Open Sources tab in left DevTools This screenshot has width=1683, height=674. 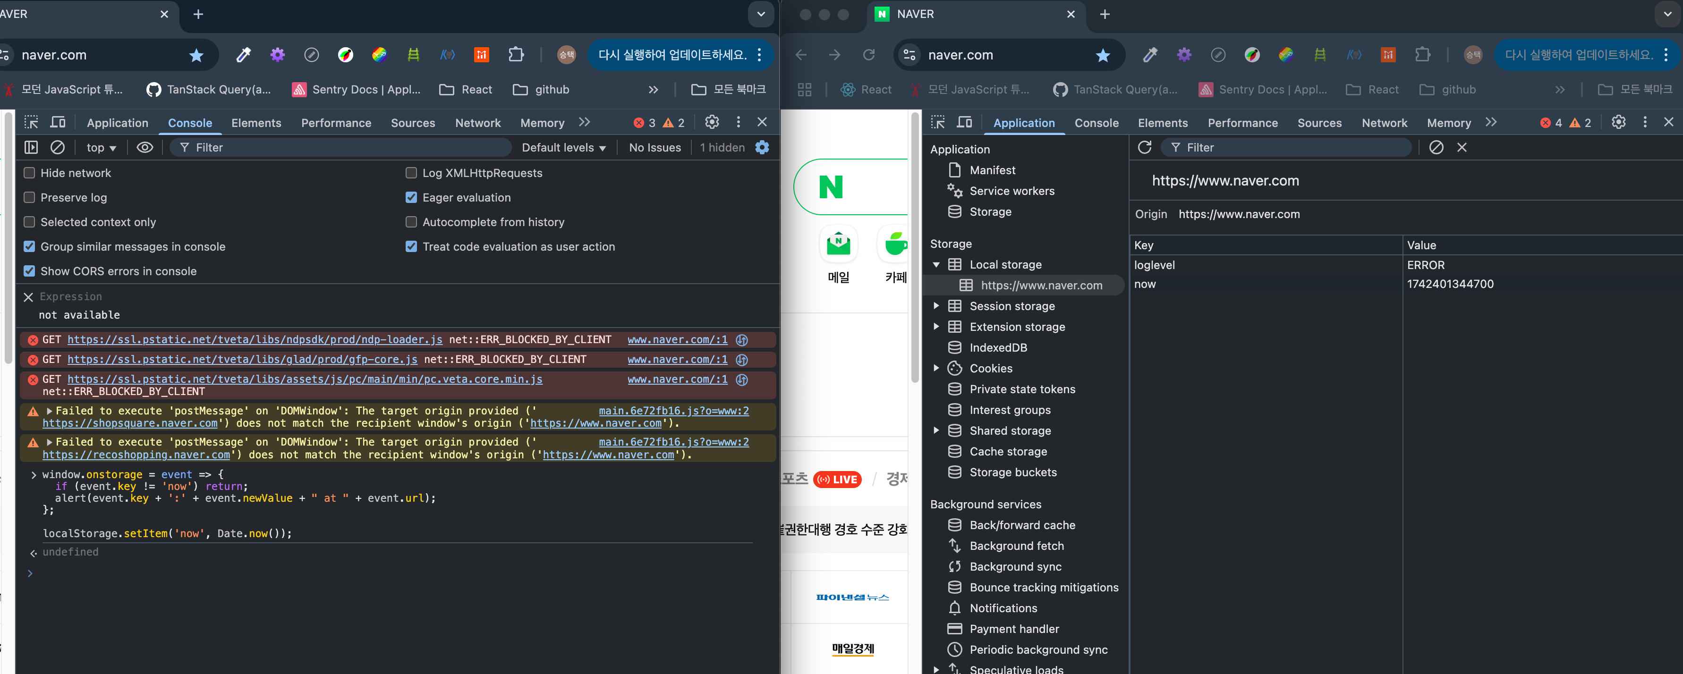tap(413, 123)
